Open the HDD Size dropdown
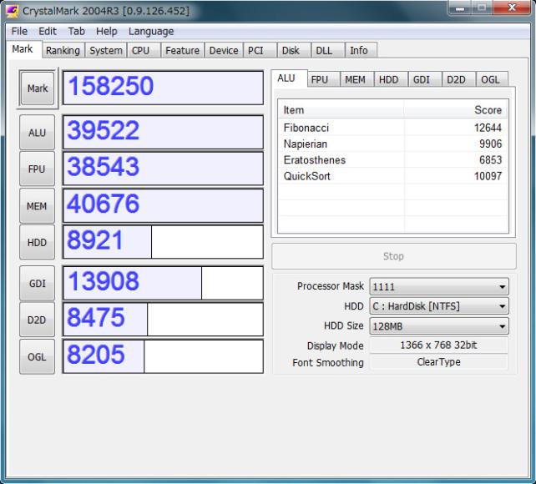 pos(438,326)
